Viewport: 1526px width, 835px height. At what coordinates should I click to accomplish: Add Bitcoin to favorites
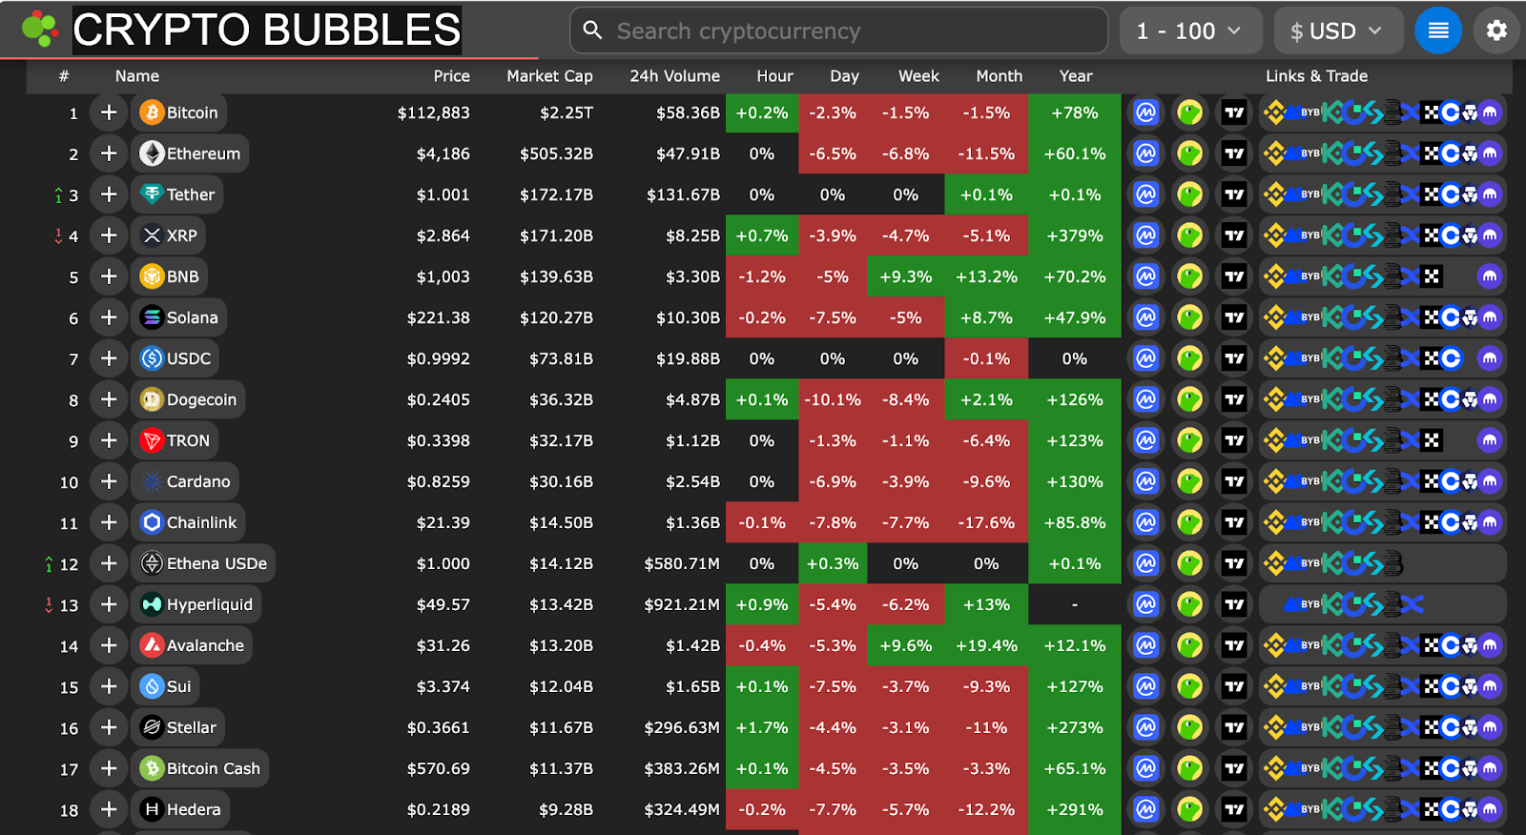tap(108, 112)
